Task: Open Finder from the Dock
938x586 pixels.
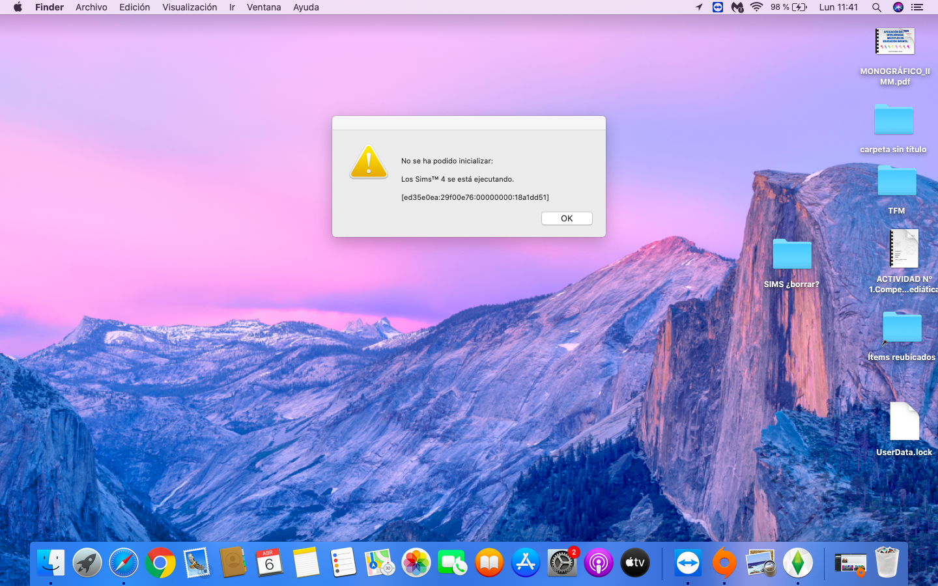Action: [x=51, y=563]
